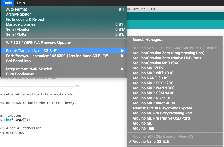Viewport: 224px width, 147px height.
Task: Expand the Board submenu arrow
Action: click(122, 51)
